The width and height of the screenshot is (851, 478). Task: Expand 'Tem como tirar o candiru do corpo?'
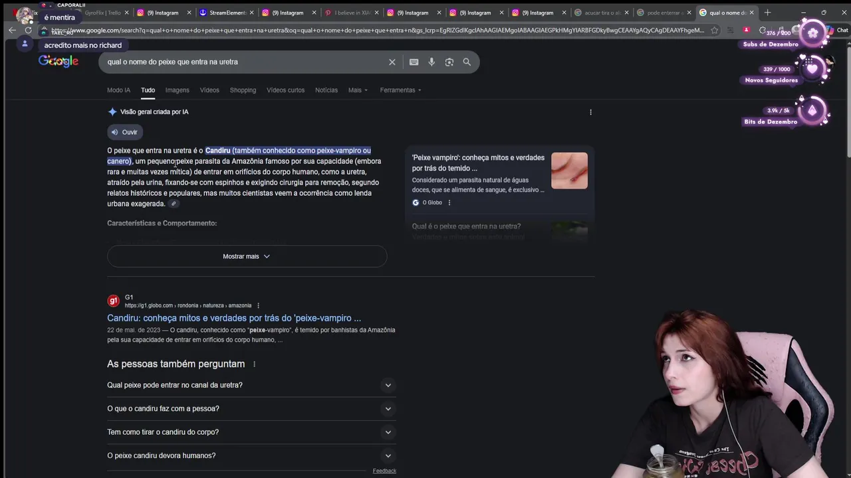click(251, 432)
